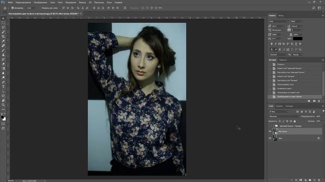Select the Lasso tool

point(3,27)
